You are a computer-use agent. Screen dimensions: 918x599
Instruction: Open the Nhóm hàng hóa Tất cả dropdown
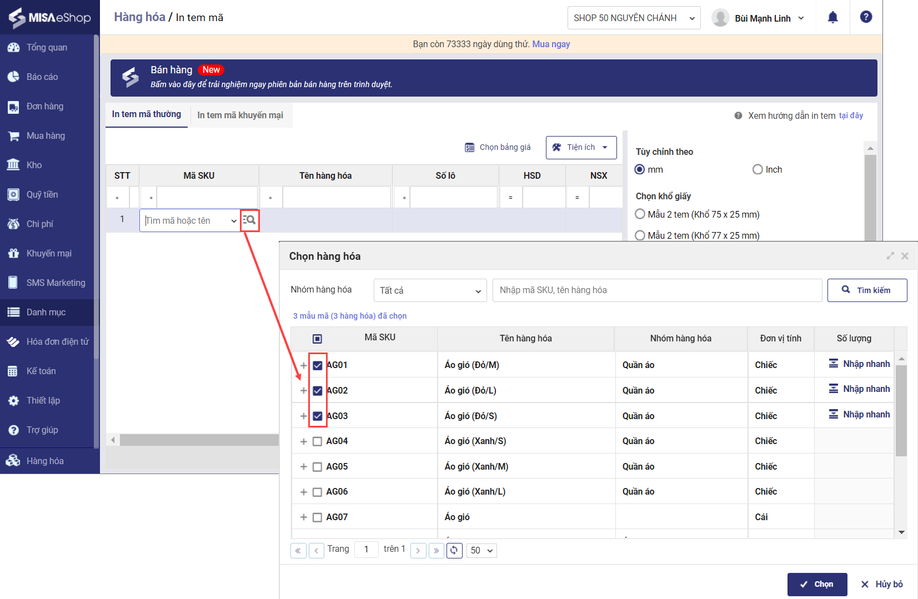click(430, 290)
